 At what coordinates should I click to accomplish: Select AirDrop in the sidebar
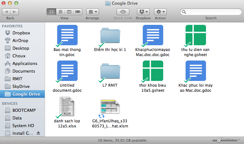click(22, 40)
